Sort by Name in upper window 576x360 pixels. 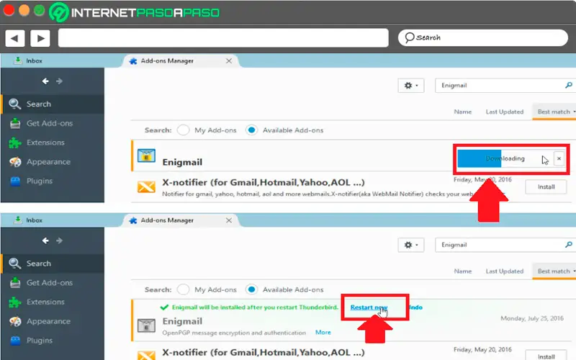tap(463, 112)
